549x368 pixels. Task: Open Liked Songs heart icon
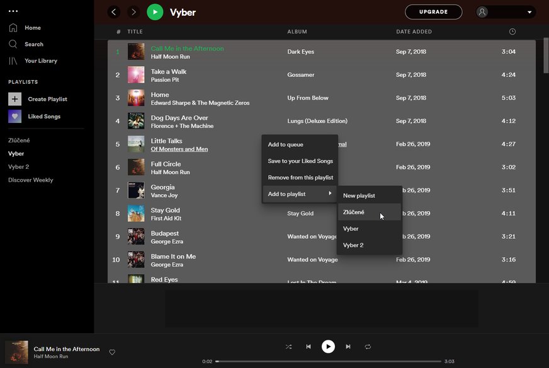pyautogui.click(x=15, y=116)
